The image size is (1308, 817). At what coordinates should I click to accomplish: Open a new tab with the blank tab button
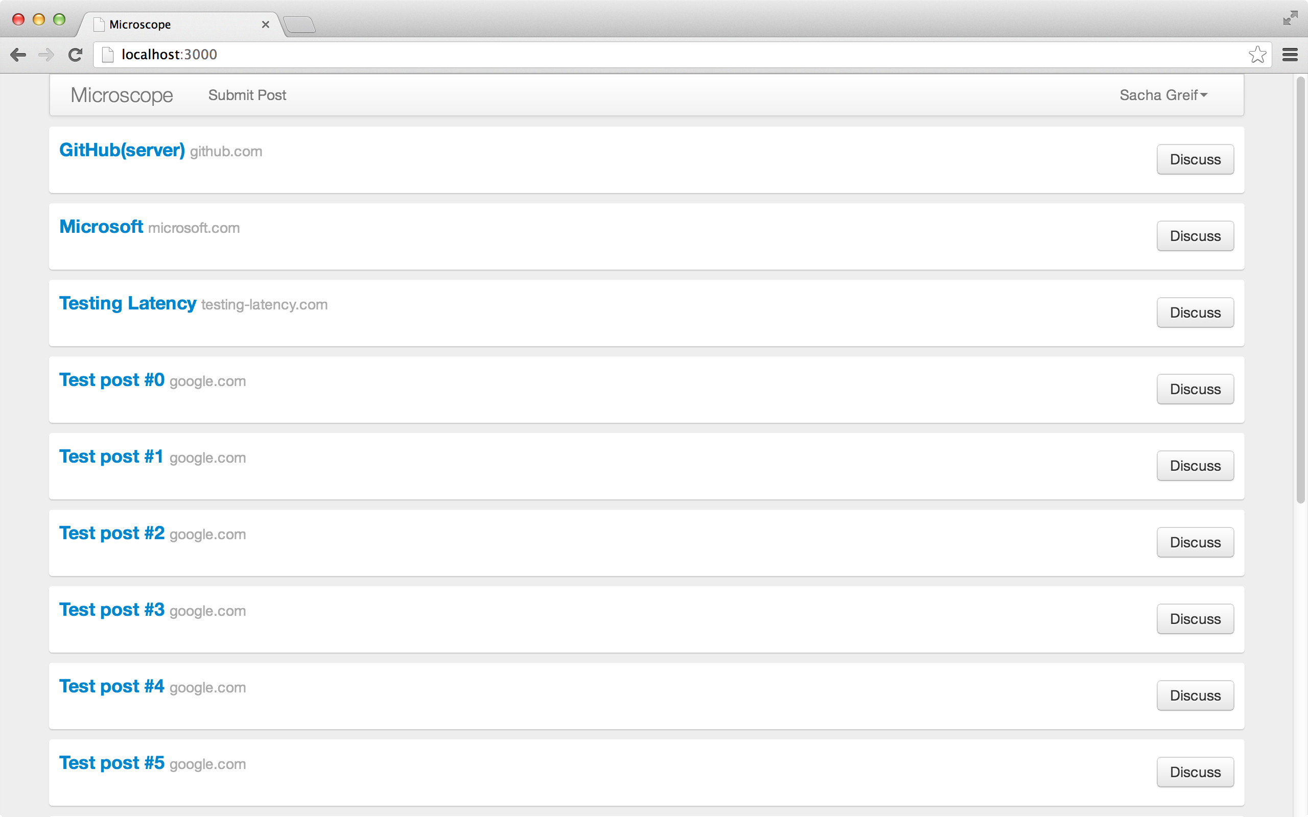click(x=299, y=25)
